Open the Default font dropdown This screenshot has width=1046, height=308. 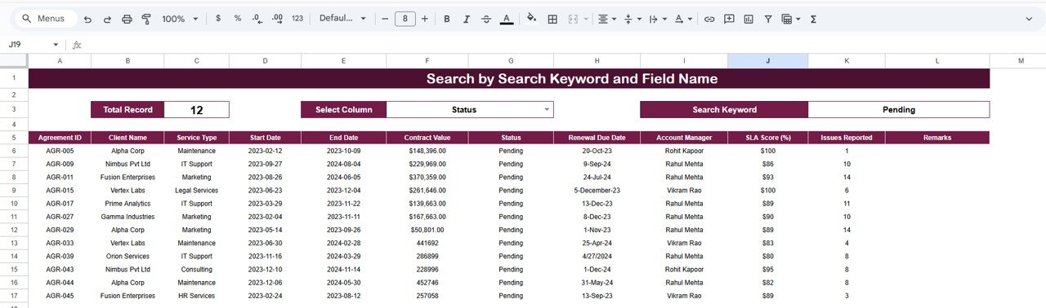[x=342, y=19]
